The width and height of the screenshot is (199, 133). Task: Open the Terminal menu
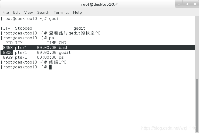click(x=61, y=12)
